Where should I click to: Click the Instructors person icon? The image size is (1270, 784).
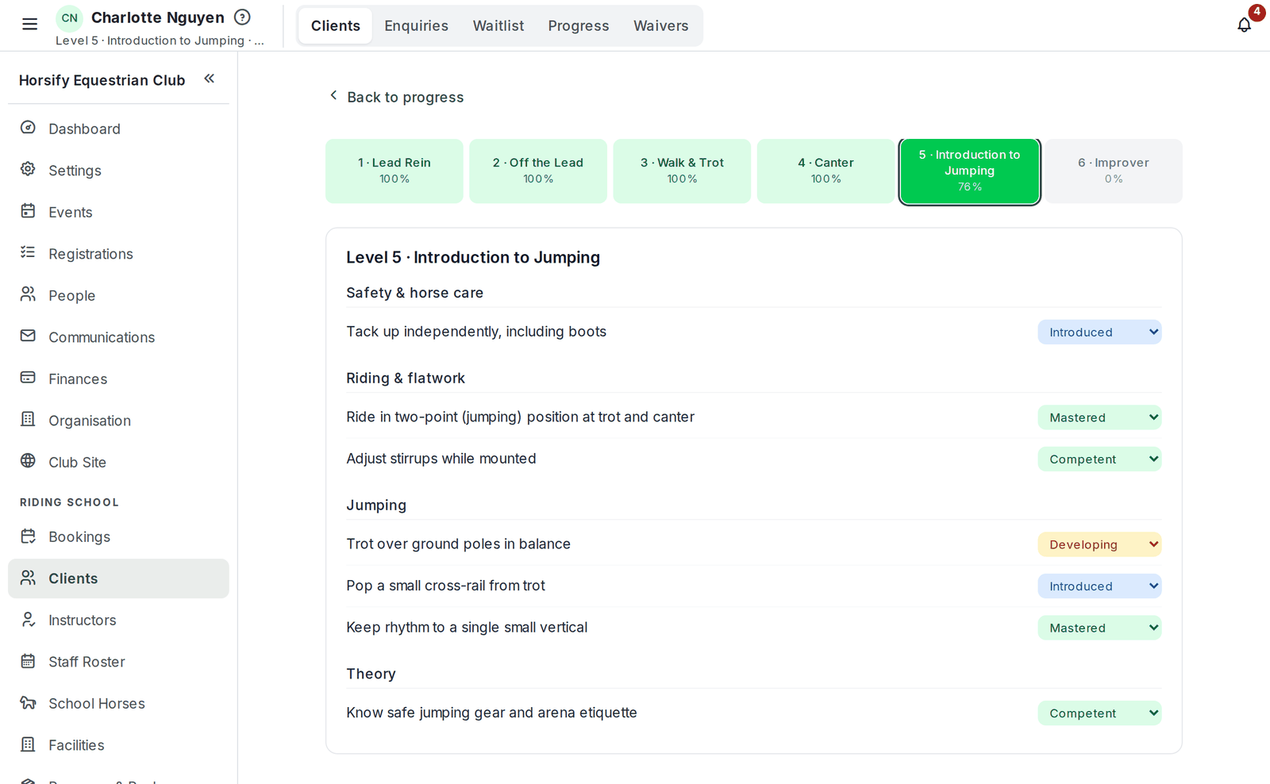pos(28,619)
